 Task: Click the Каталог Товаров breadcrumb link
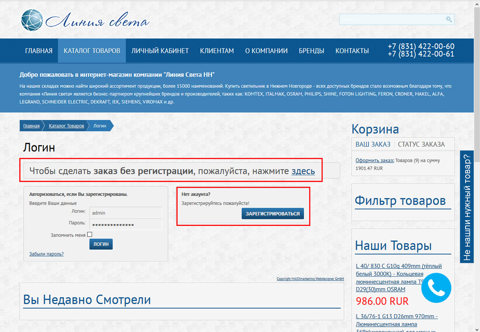click(x=66, y=126)
